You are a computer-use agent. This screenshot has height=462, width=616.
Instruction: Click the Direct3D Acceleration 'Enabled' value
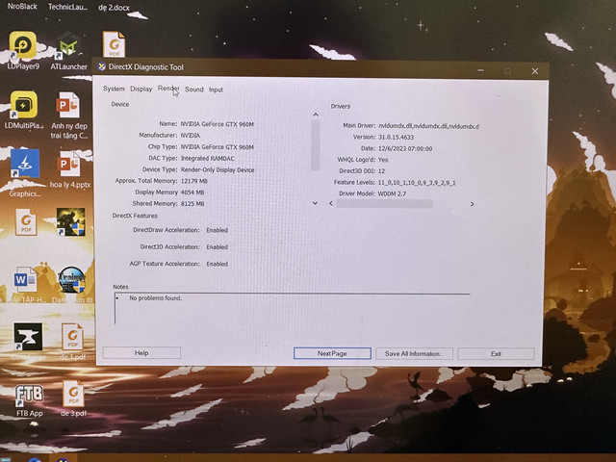[x=218, y=247]
